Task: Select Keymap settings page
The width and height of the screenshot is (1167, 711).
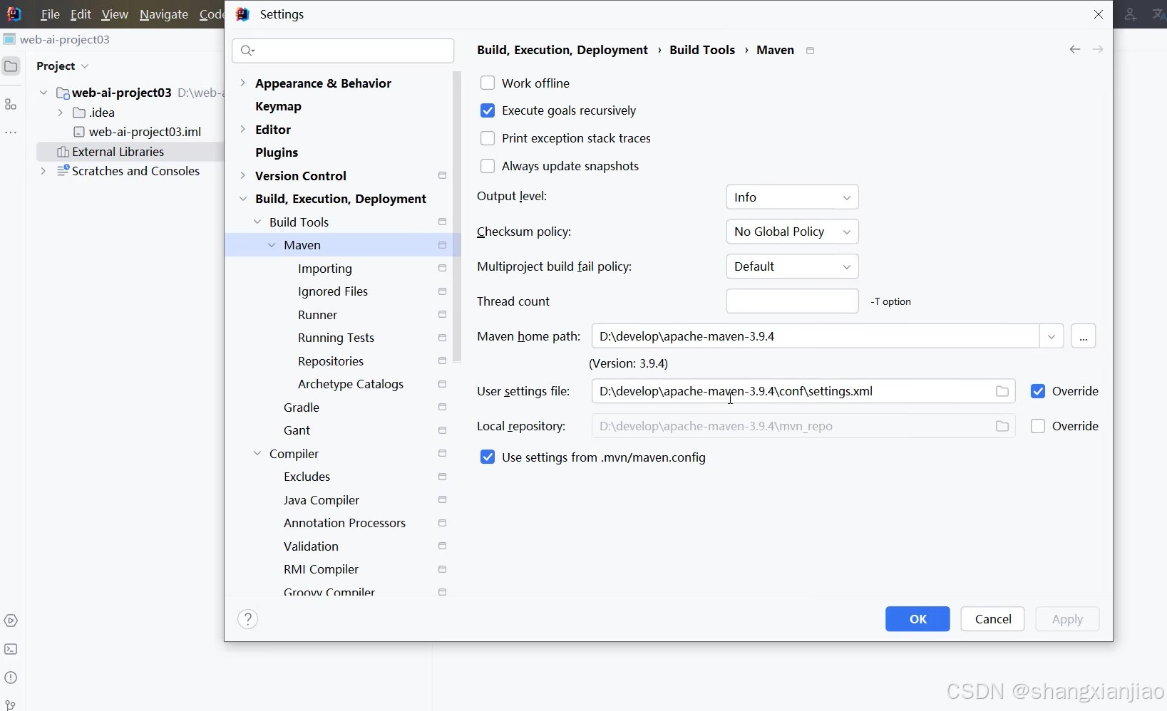Action: tap(278, 106)
